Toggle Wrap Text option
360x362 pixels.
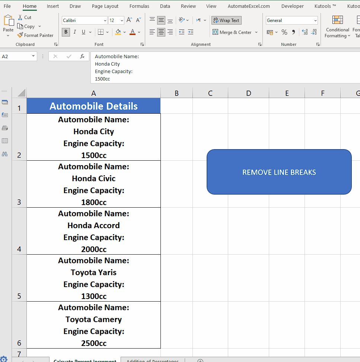[x=226, y=20]
